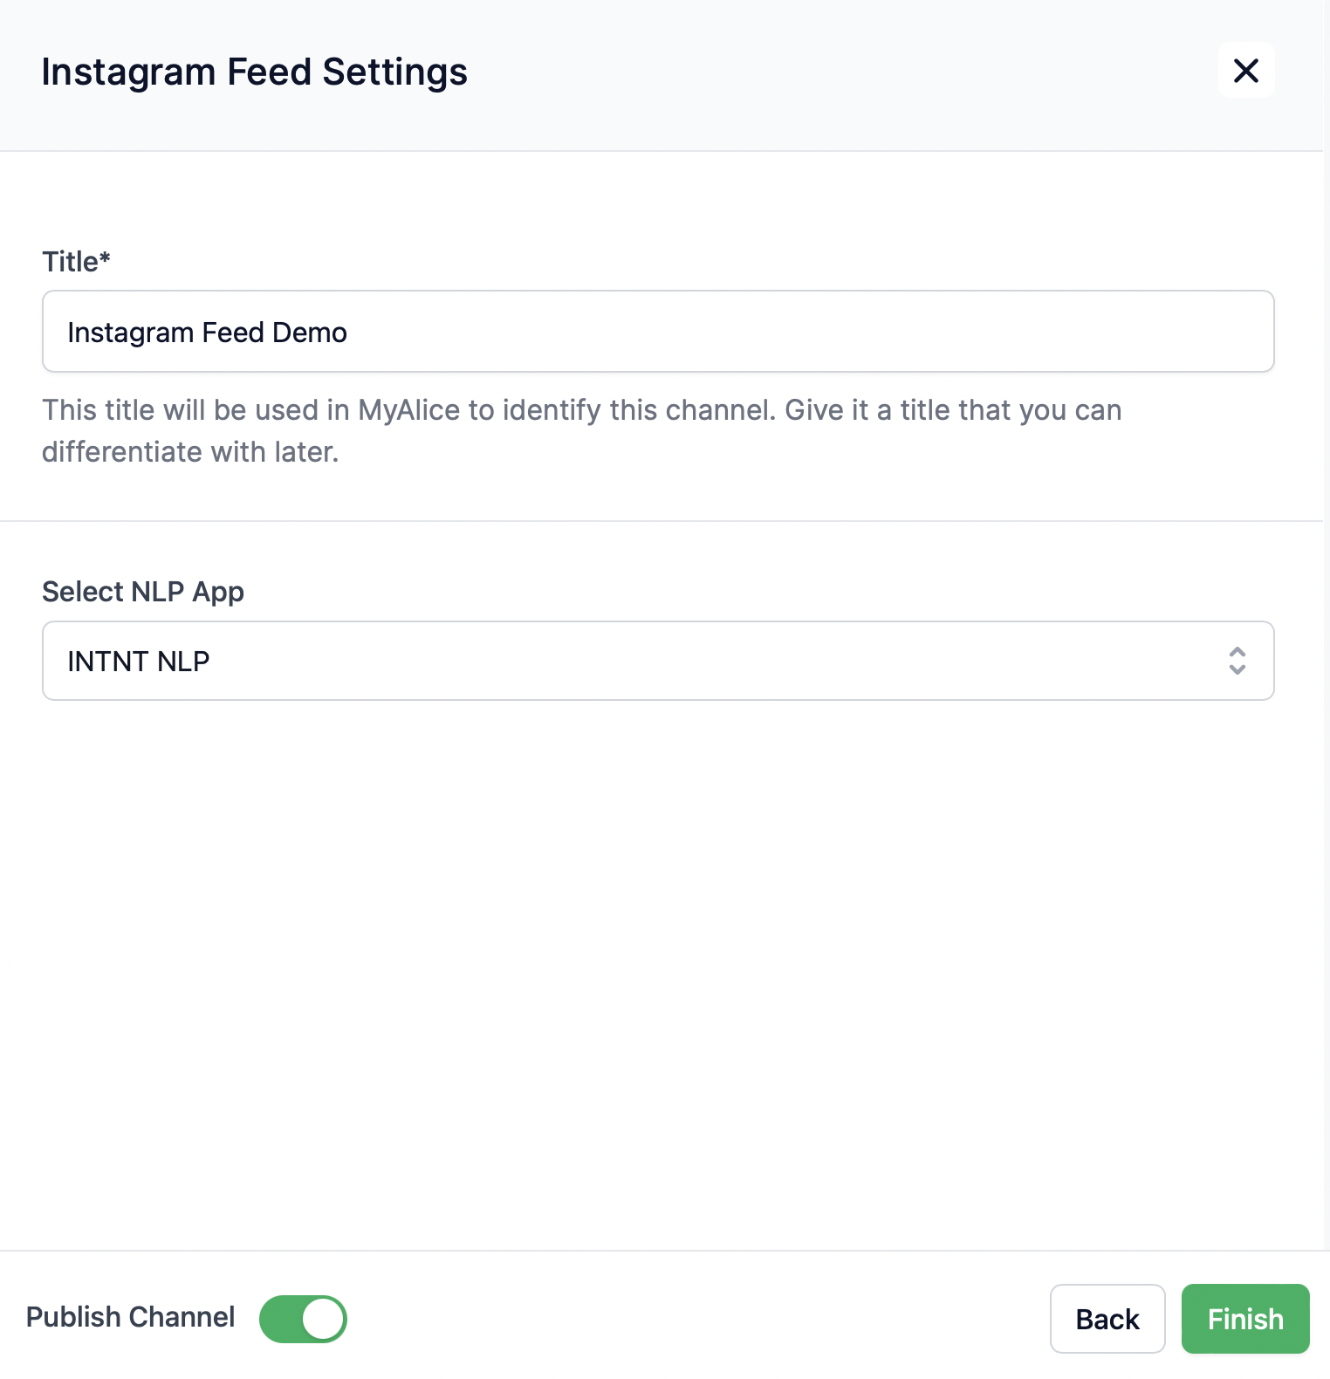
Task: Click the Instagram Feed Settings heading
Action: 254,72
